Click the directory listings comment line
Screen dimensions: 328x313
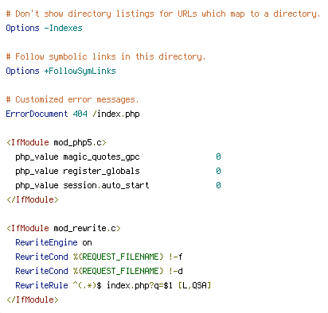click(163, 14)
